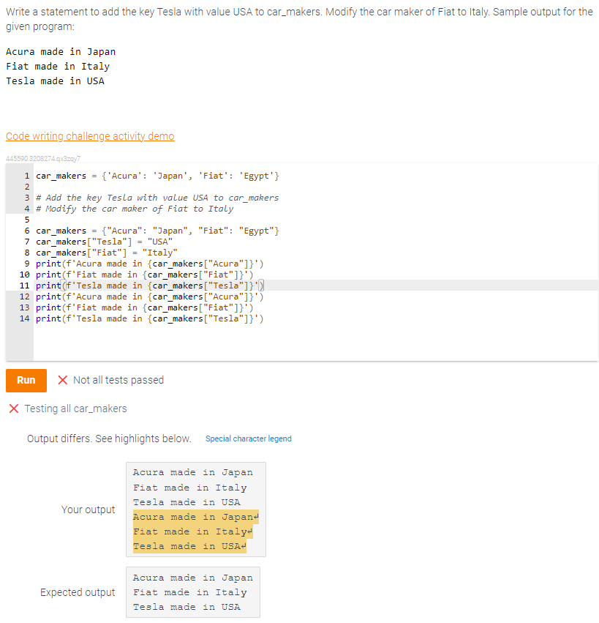Open the "Special character legend" link
Screen dimensions: 599x623
pyautogui.click(x=249, y=438)
